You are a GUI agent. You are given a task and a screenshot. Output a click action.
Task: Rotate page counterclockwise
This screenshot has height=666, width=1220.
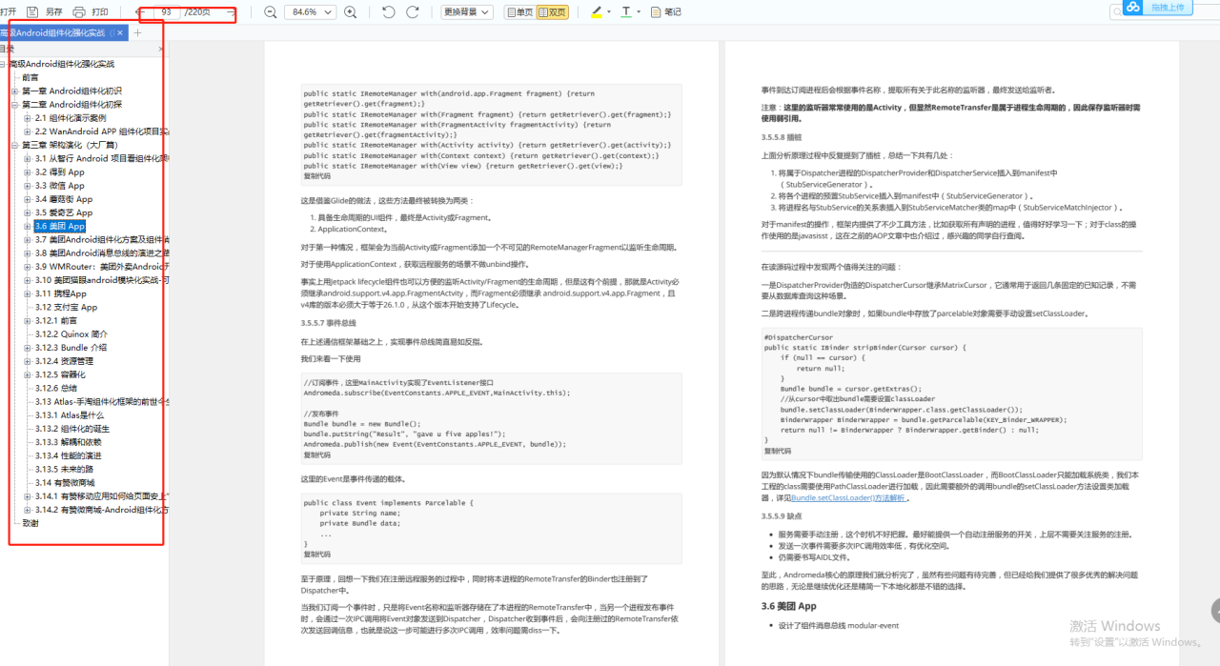[388, 11]
